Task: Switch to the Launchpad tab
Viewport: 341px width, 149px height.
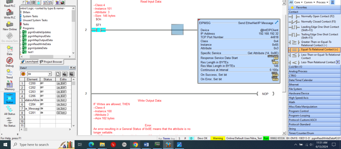Action: 29,62
